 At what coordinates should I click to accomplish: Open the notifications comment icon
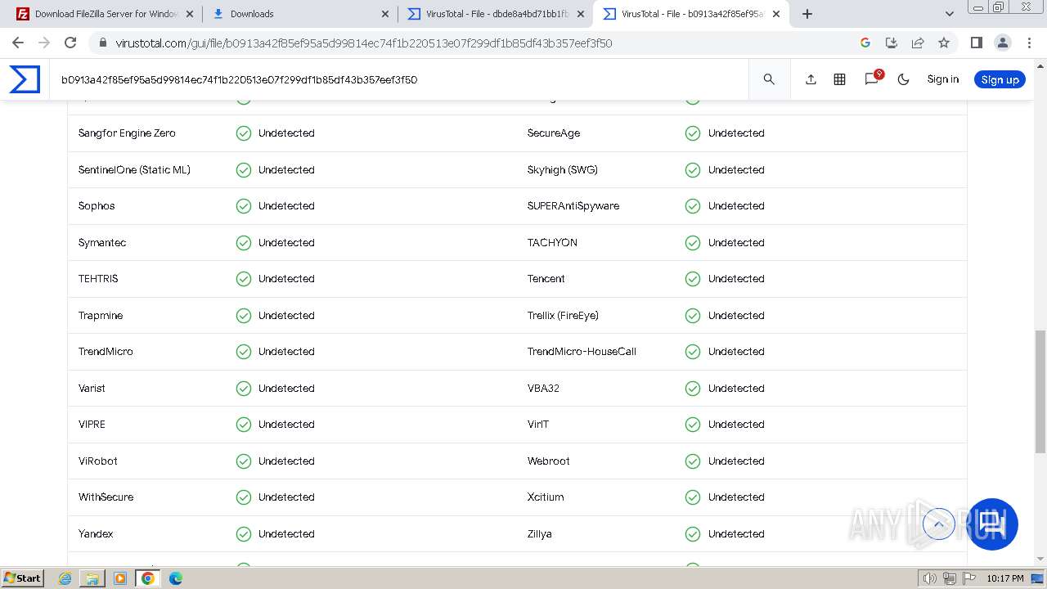pyautogui.click(x=872, y=79)
